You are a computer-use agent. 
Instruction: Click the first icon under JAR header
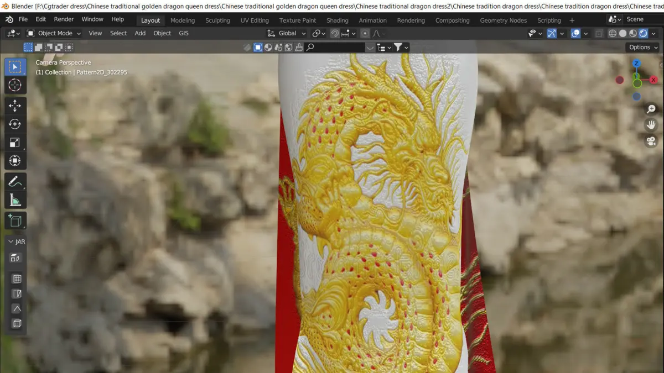pos(15,258)
